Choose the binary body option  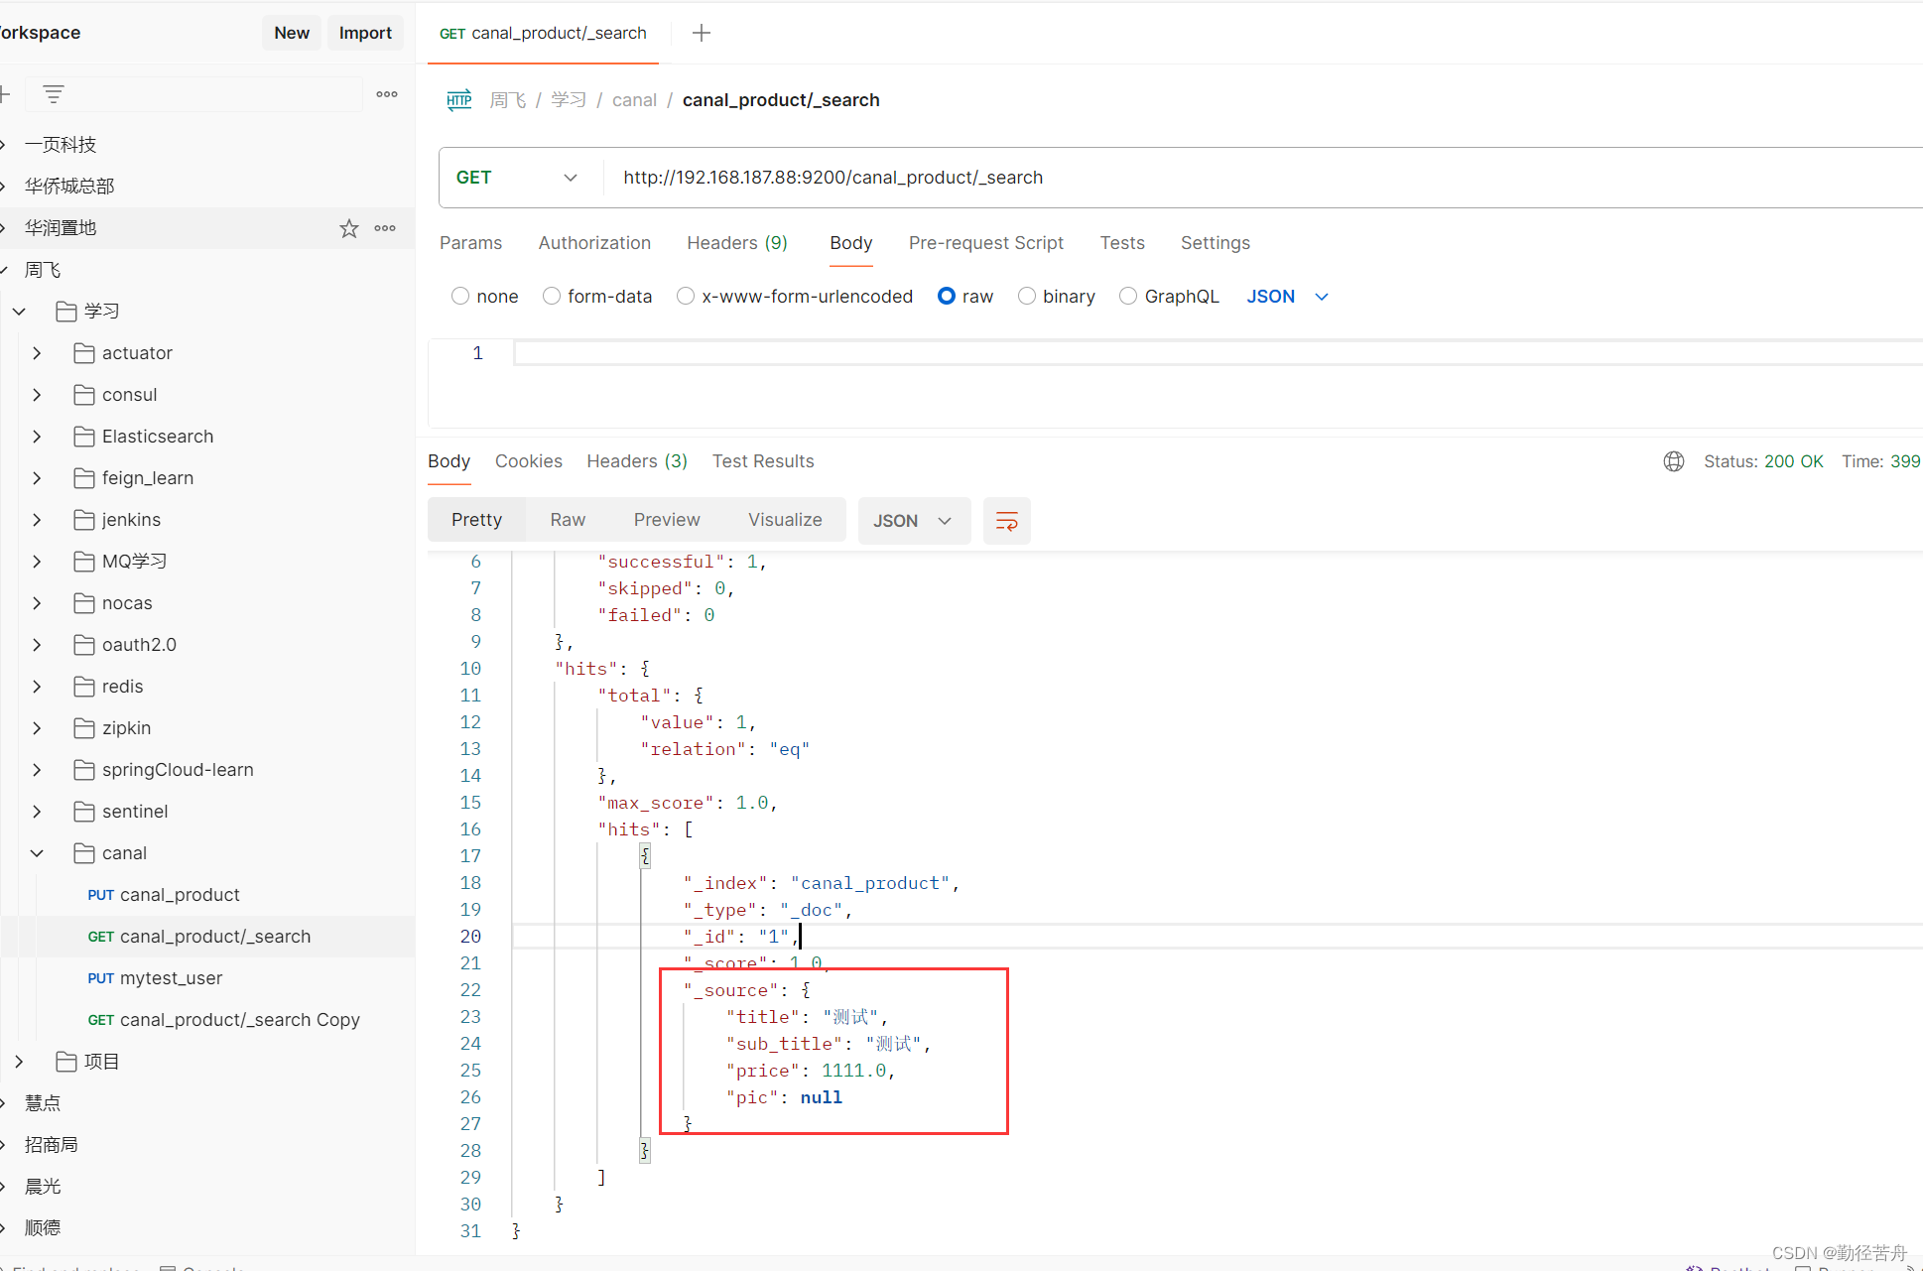coord(1027,297)
